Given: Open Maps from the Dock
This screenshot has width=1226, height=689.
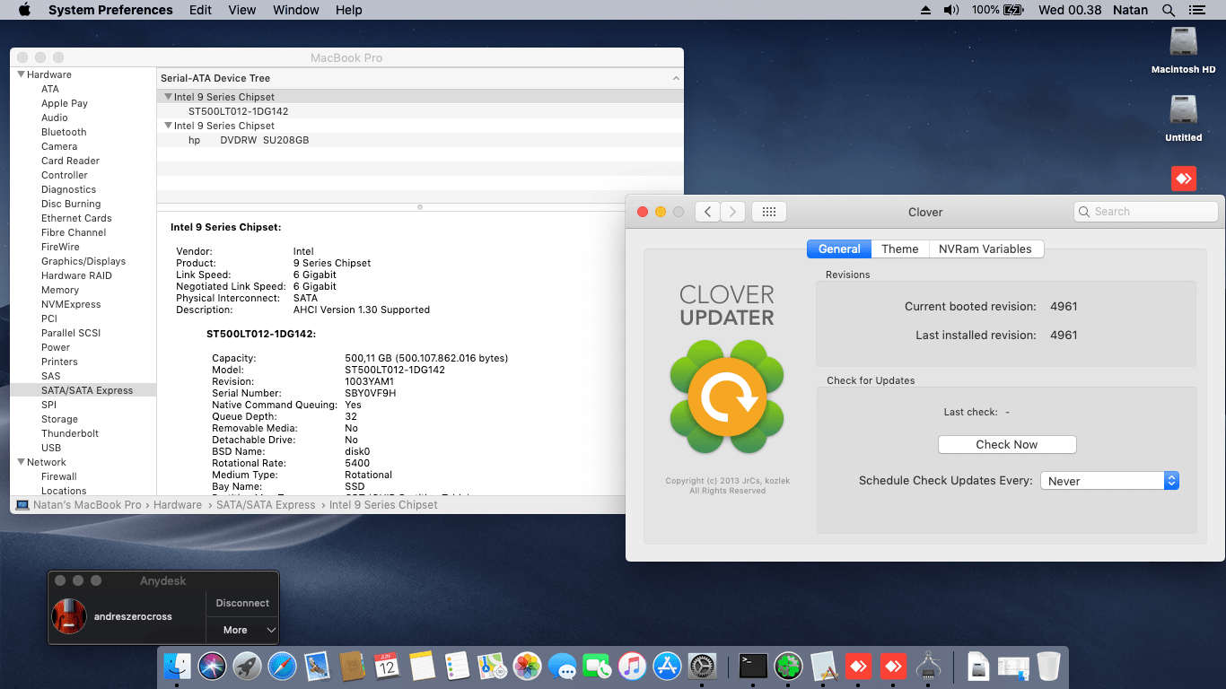Looking at the screenshot, I should [x=492, y=666].
